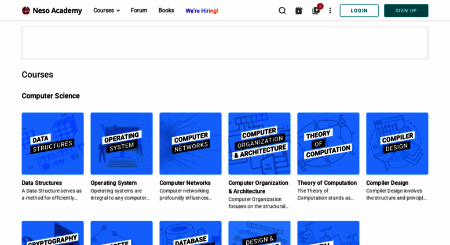Open the Data Structures course thumbnail
This screenshot has height=245, width=450.
coord(53,144)
